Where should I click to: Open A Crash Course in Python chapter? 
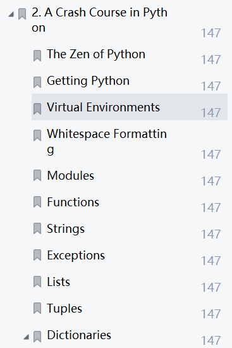[100, 20]
